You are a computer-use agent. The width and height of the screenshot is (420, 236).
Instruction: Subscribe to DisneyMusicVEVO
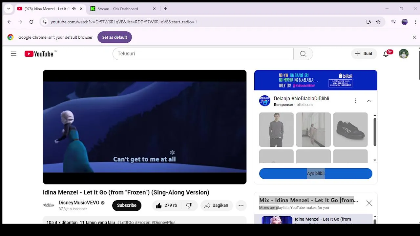pyautogui.click(x=127, y=206)
